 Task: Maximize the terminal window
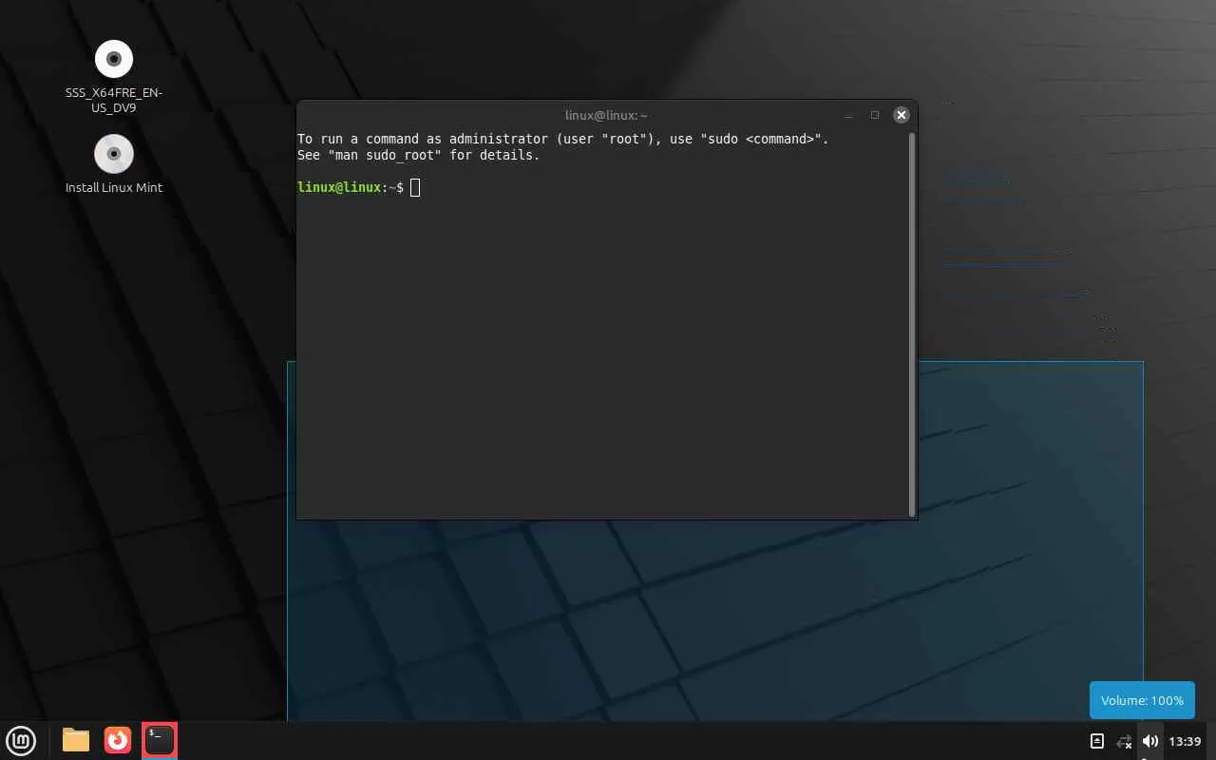pyautogui.click(x=875, y=115)
